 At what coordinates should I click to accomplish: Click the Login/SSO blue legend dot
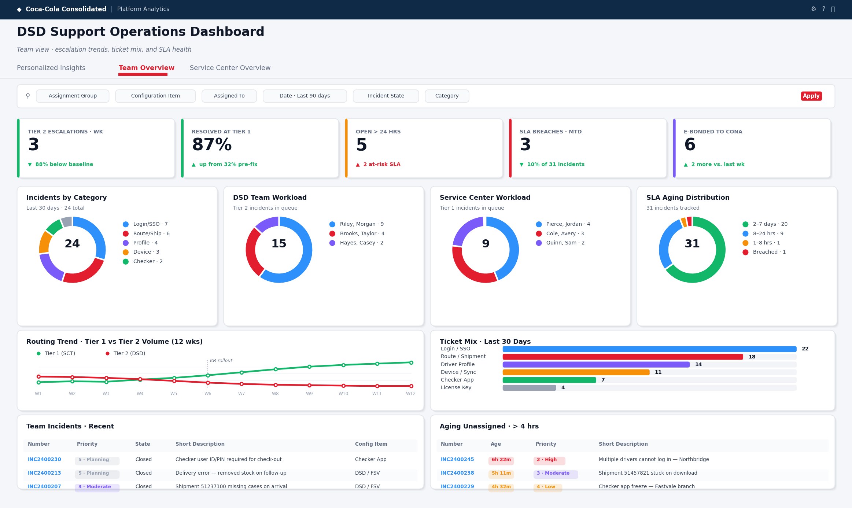coord(126,224)
